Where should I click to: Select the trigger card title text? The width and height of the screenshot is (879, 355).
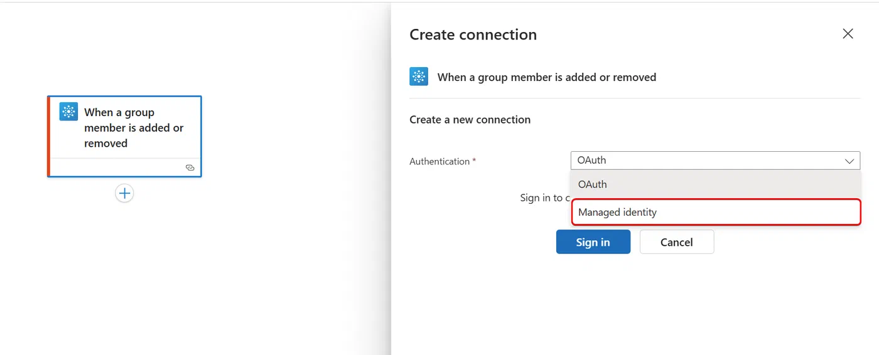(x=134, y=127)
